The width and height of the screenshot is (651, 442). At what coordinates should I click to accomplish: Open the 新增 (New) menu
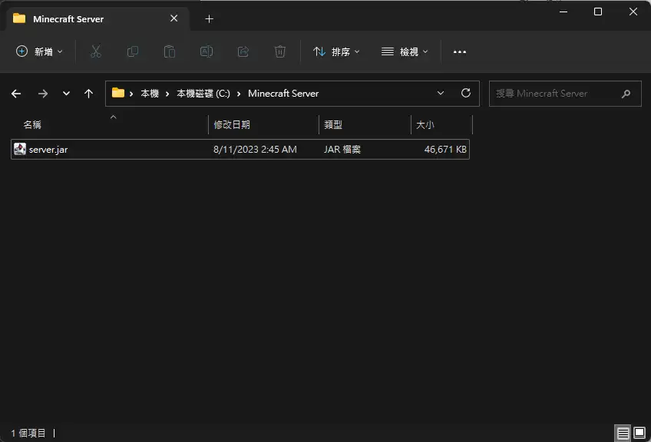[x=39, y=51]
